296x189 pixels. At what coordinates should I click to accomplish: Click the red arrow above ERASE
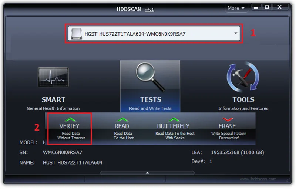tap(228, 119)
